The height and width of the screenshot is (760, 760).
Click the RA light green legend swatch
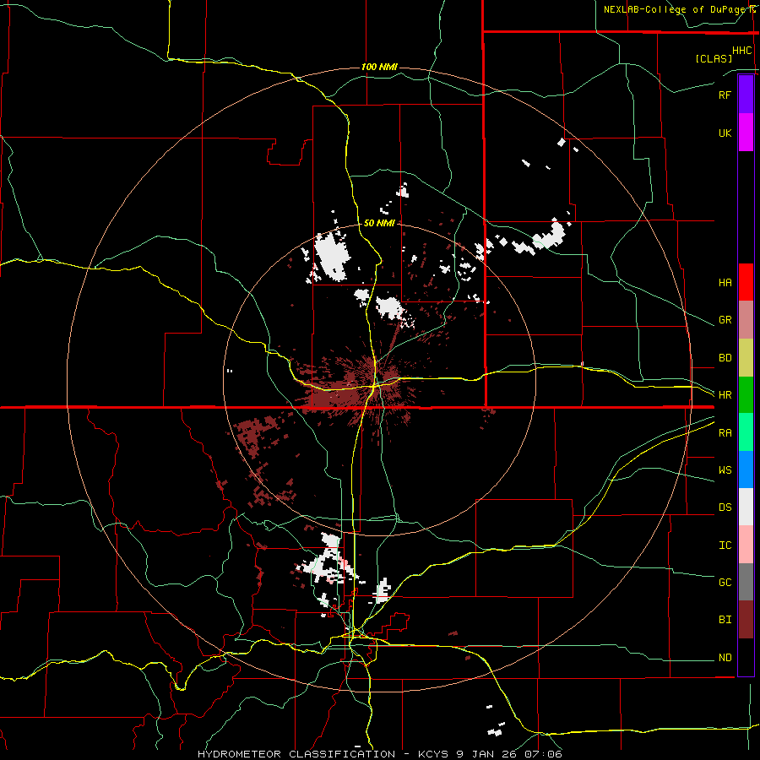pyautogui.click(x=746, y=432)
